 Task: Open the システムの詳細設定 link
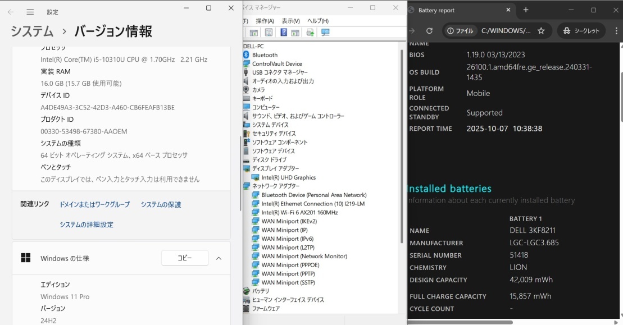click(x=87, y=224)
